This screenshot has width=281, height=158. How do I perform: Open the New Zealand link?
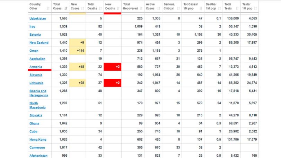(x=39, y=43)
